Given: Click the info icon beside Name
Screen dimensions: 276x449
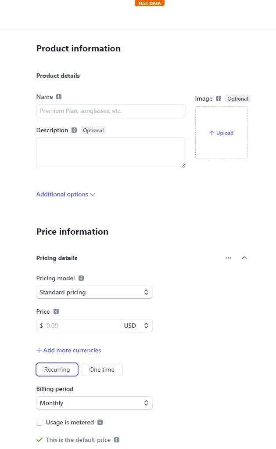Looking at the screenshot, I should pos(59,97).
